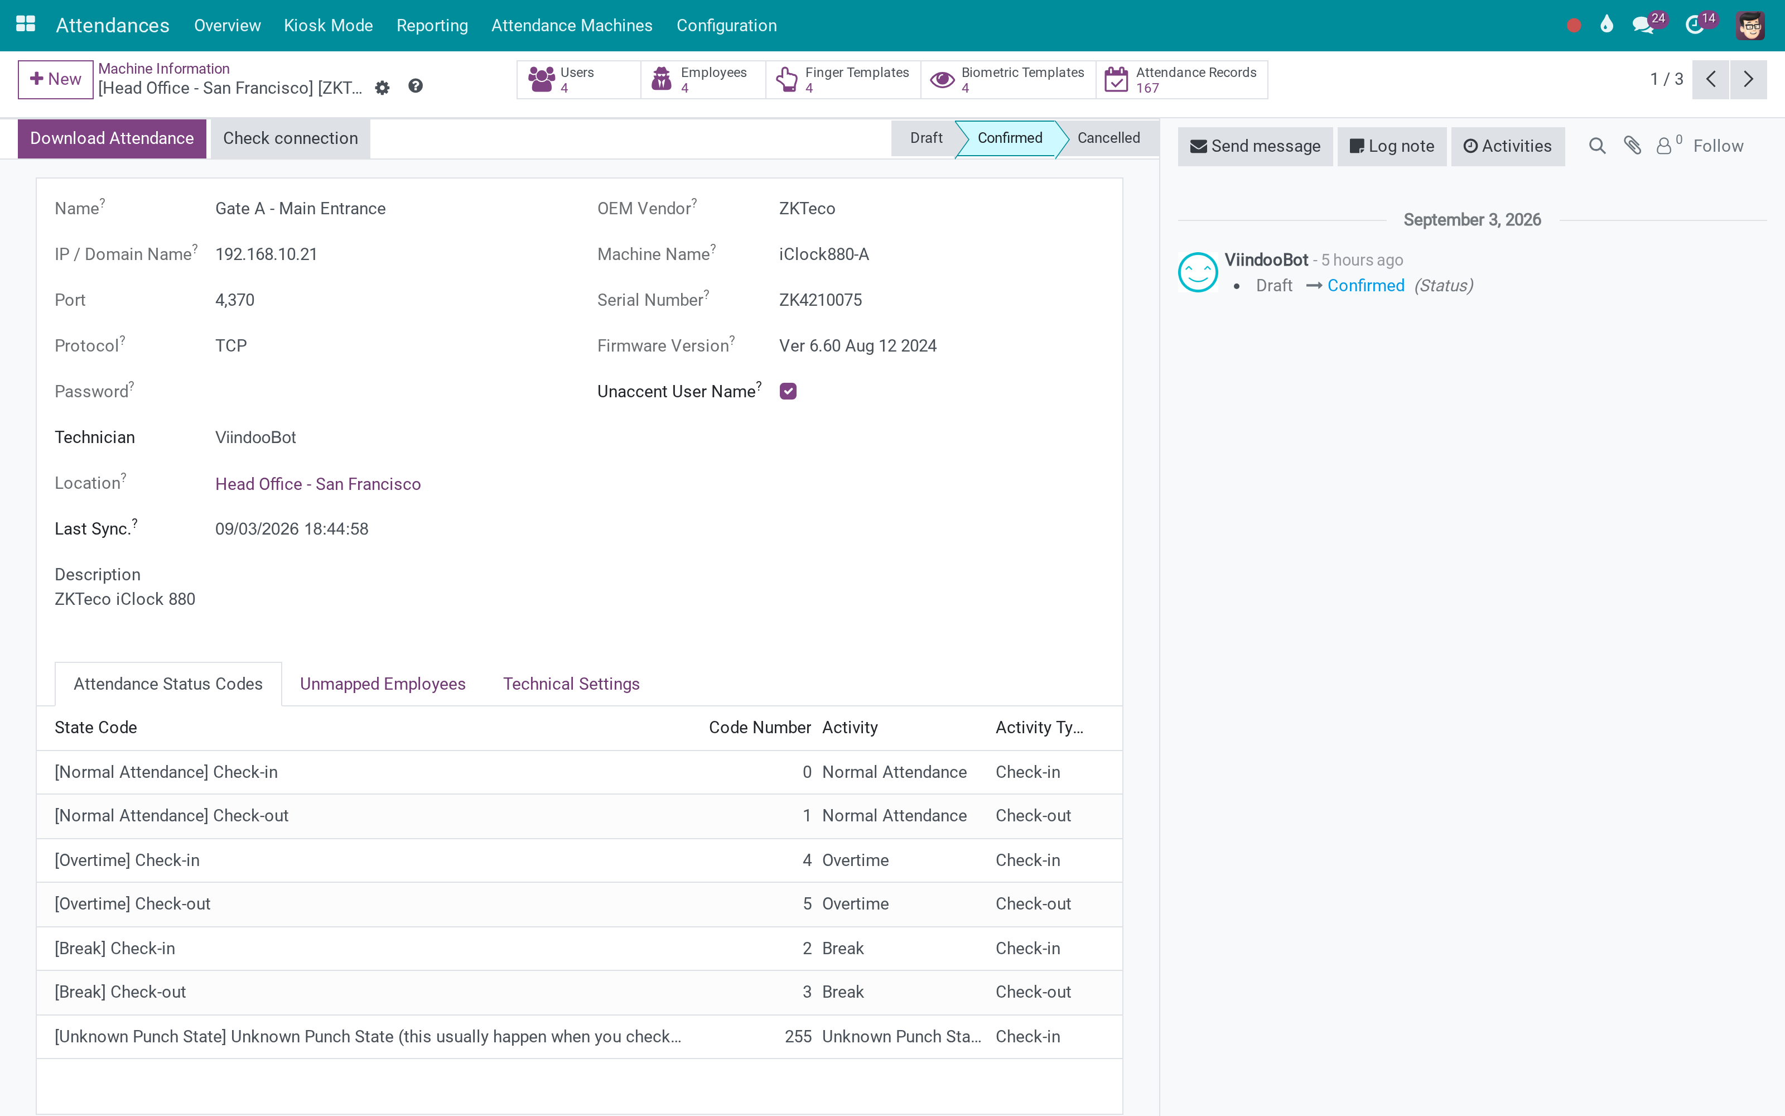Open the Employees stat button

(x=703, y=80)
